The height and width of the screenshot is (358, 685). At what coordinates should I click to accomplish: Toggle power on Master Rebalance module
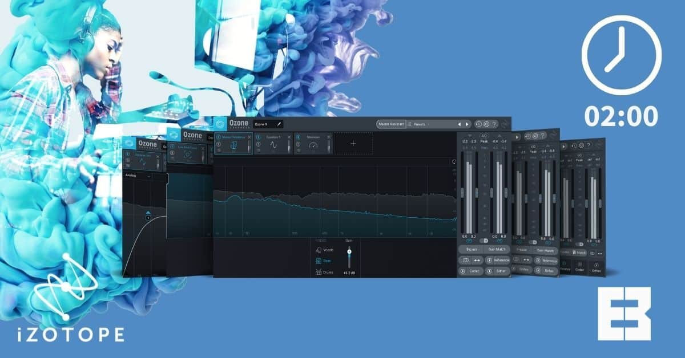[x=219, y=137]
